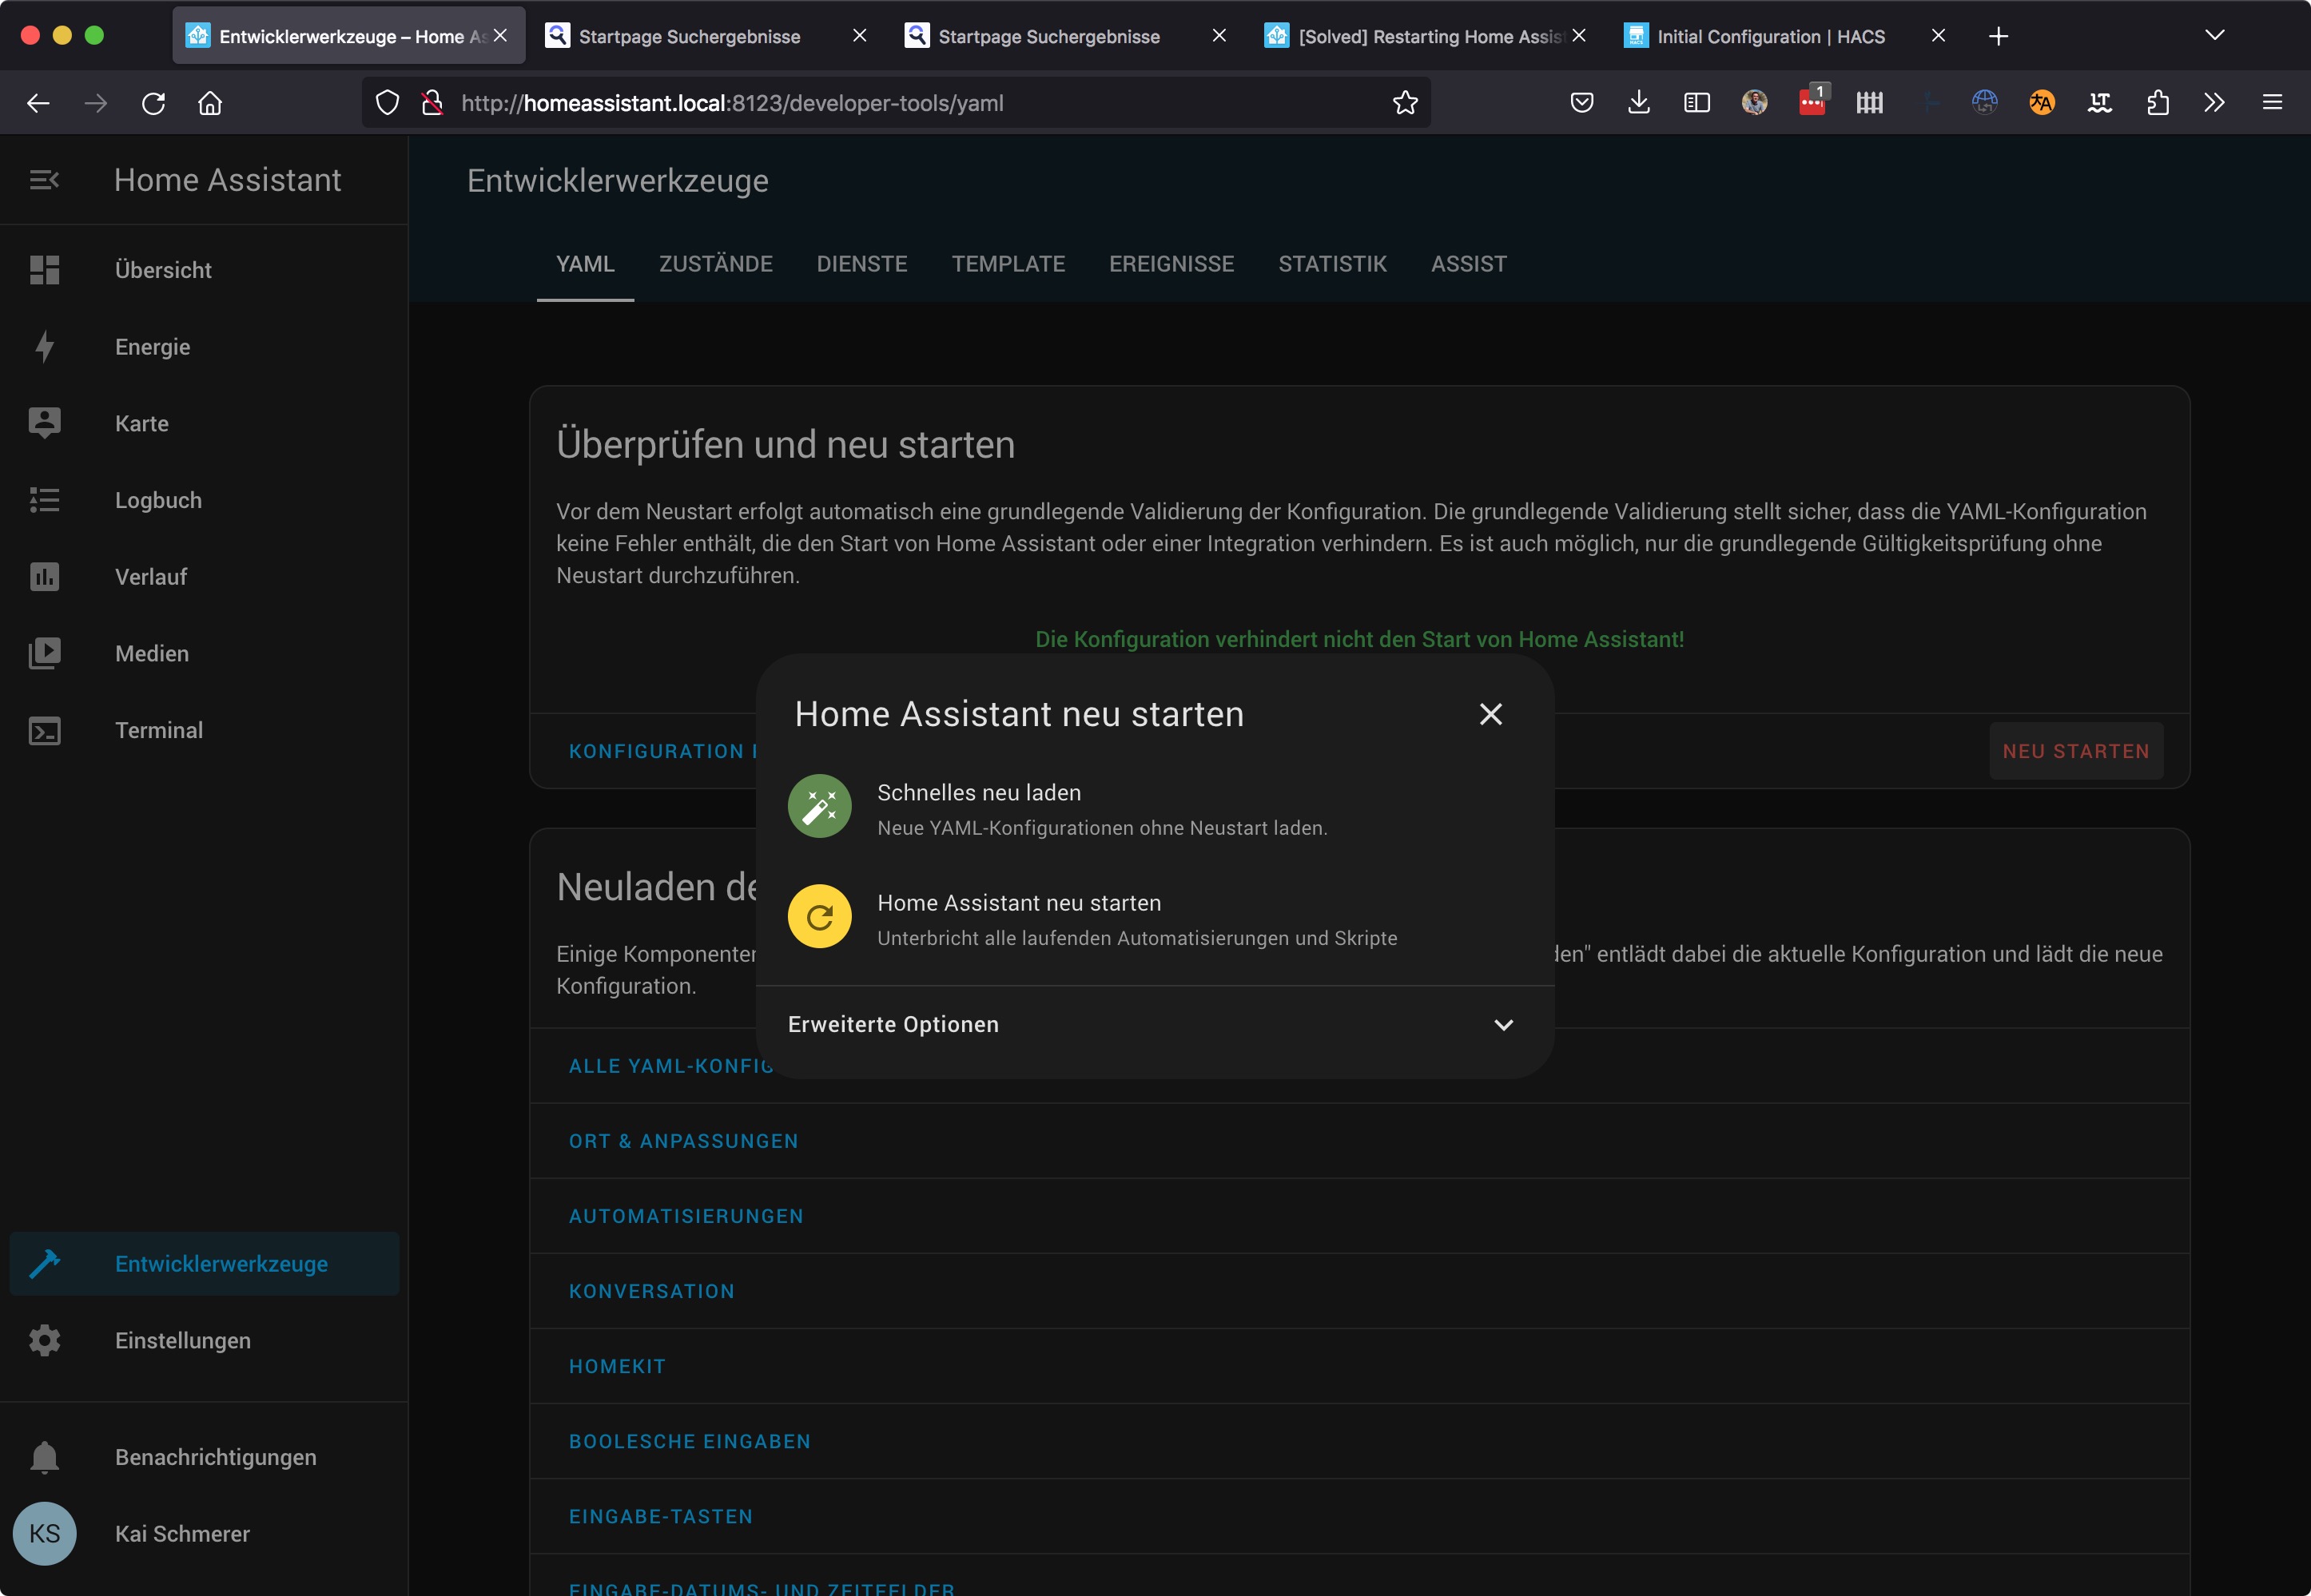Screen dimensions: 2311x1596
Task: Reload AUTOMATISIERUNGEN YAML configuration
Action: coord(686,1216)
